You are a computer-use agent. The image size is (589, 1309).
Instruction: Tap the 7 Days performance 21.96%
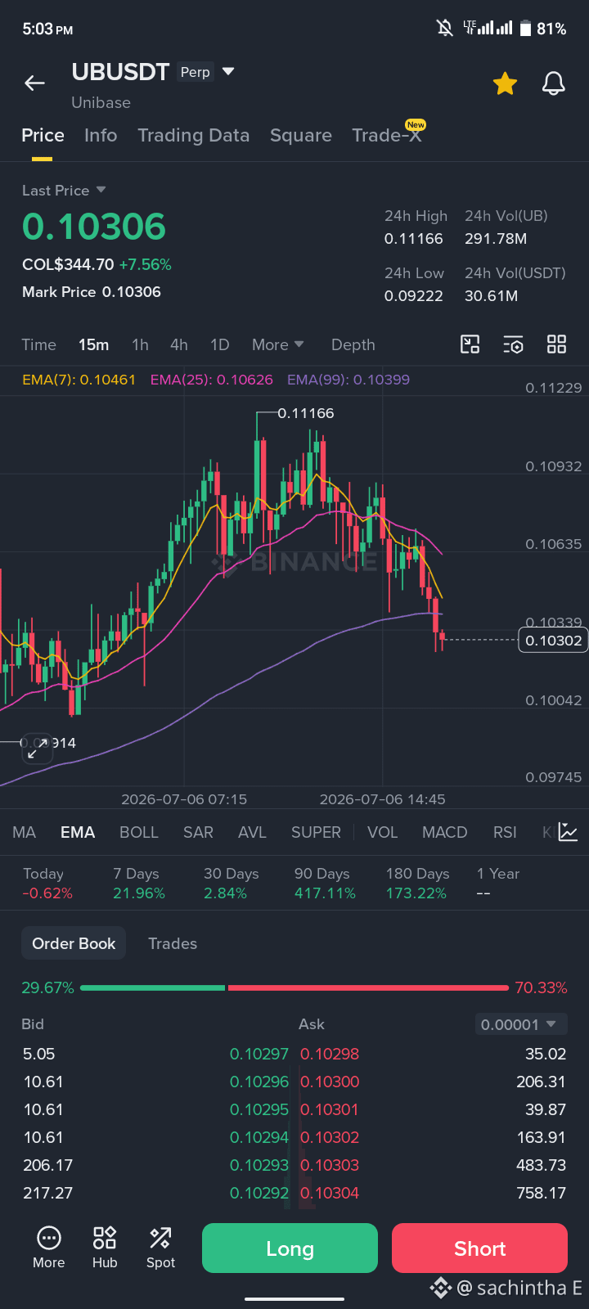point(139,893)
